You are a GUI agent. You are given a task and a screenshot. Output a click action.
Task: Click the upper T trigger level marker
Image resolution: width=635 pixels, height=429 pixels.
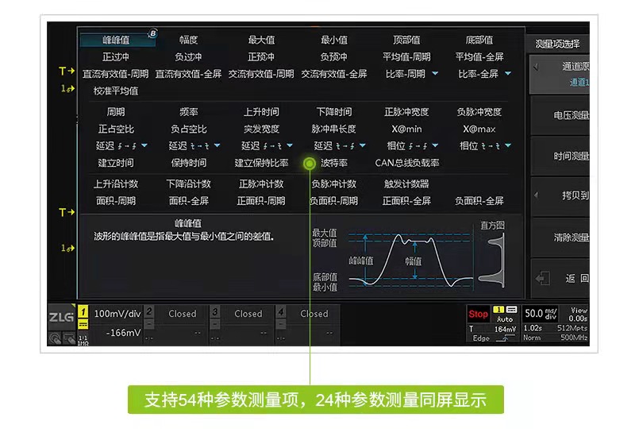(x=67, y=71)
